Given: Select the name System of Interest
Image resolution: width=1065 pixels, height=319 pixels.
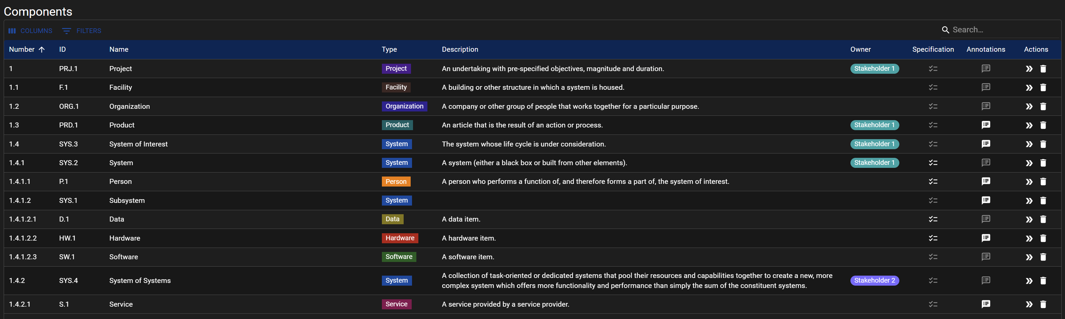Looking at the screenshot, I should point(139,144).
